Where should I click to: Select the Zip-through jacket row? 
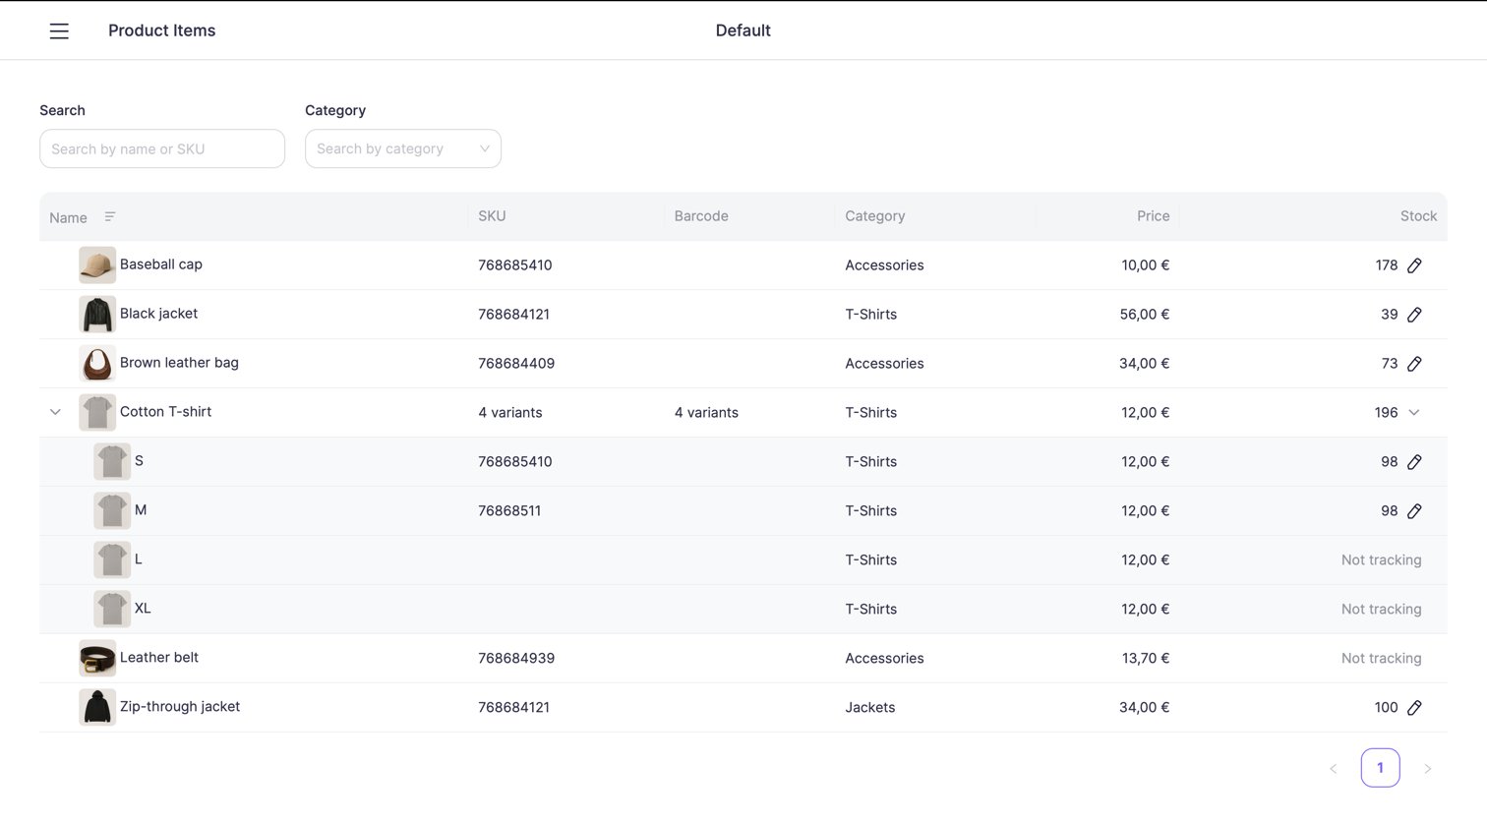590,707
